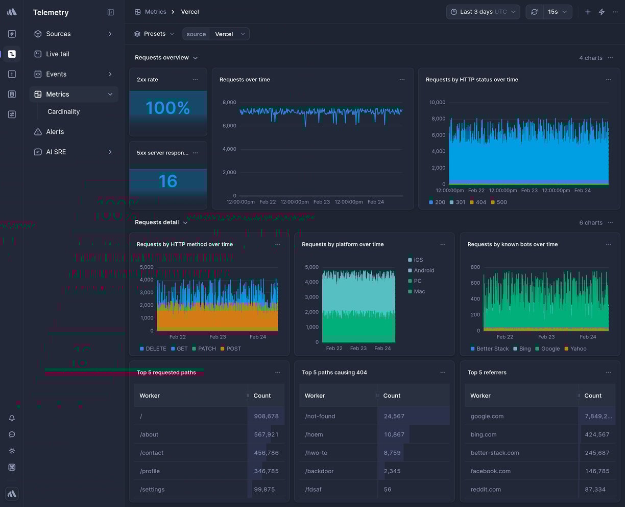The width and height of the screenshot is (625, 507).
Task: Click the plus icon in the top toolbar
Action: click(x=587, y=11)
